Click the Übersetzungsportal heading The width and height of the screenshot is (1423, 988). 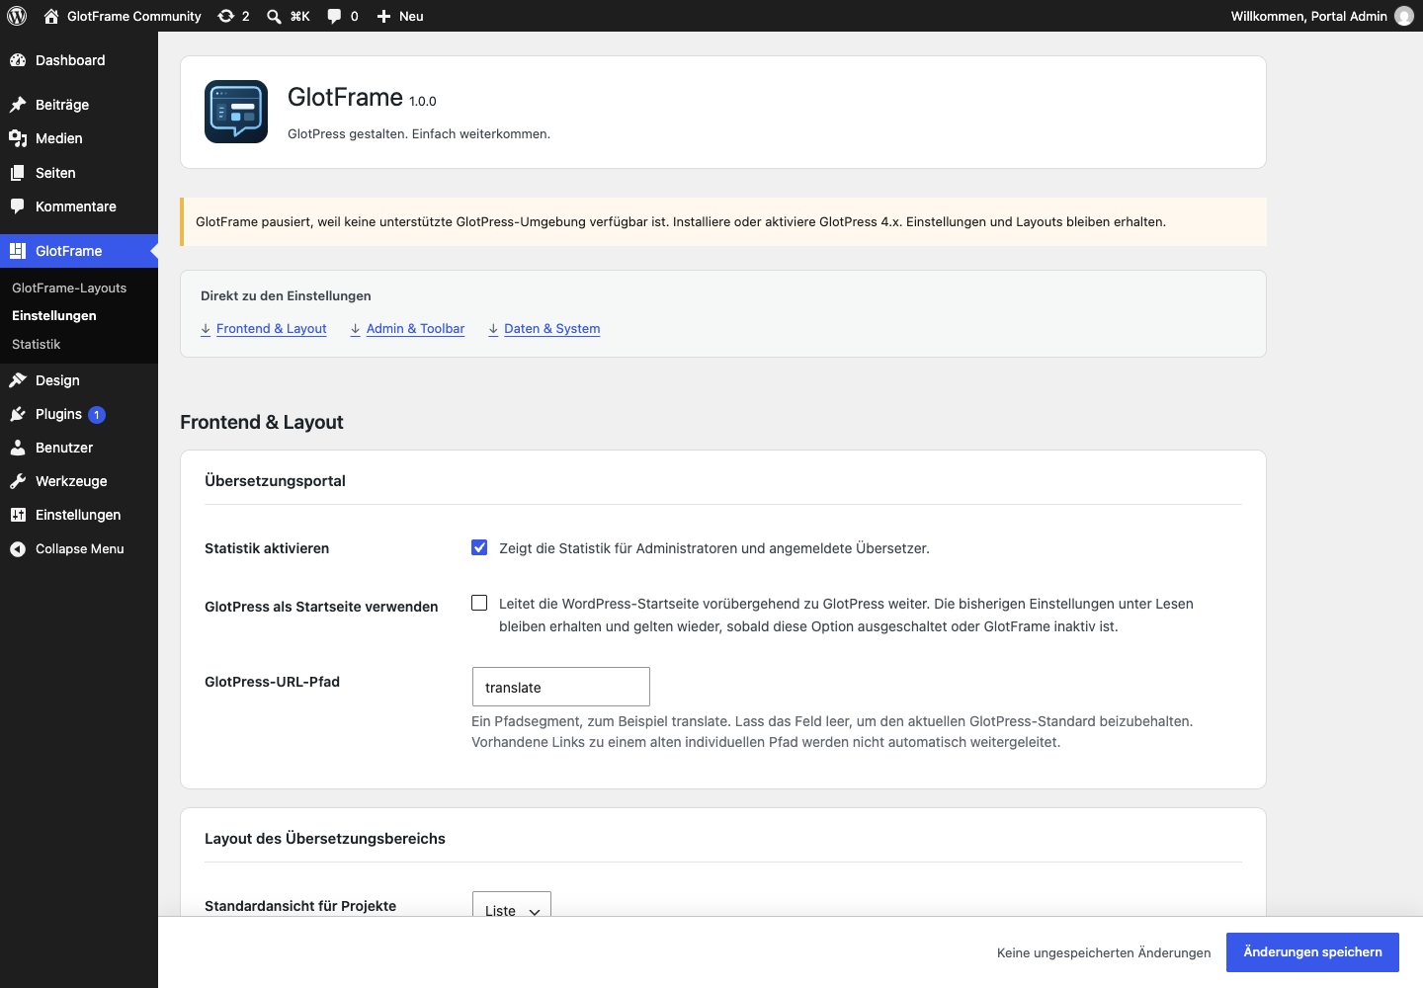coord(275,481)
